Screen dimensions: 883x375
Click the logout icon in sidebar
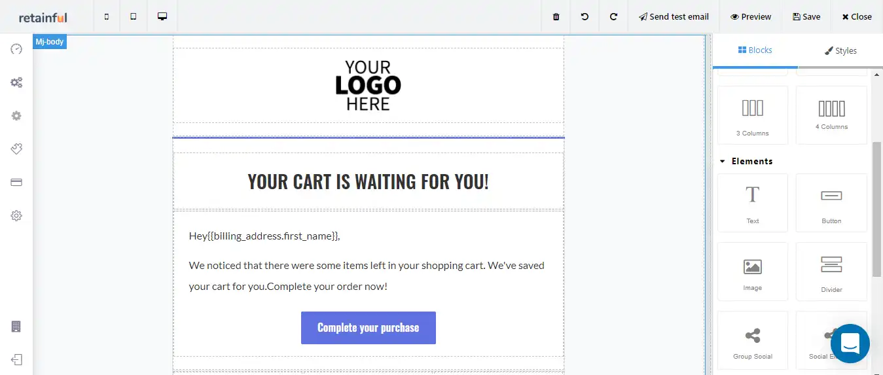[16, 359]
